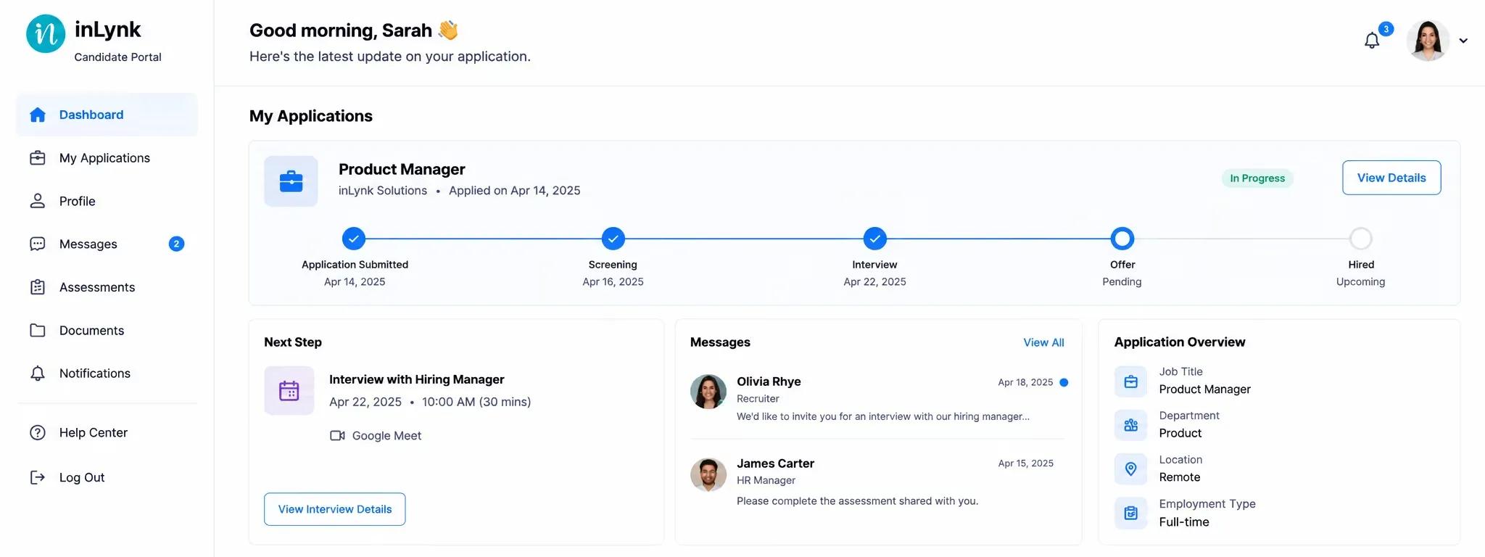Click the Interview with Hiring Manager title

tap(417, 379)
